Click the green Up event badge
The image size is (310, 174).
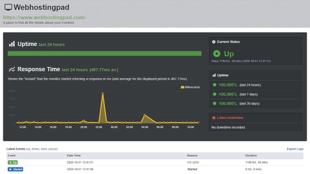click(13, 163)
